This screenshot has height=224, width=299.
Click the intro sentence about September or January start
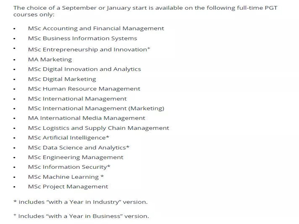tap(145, 11)
